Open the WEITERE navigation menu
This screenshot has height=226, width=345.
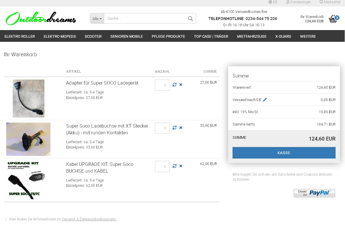[308, 37]
